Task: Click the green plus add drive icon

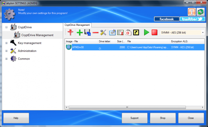Action: pos(80,33)
